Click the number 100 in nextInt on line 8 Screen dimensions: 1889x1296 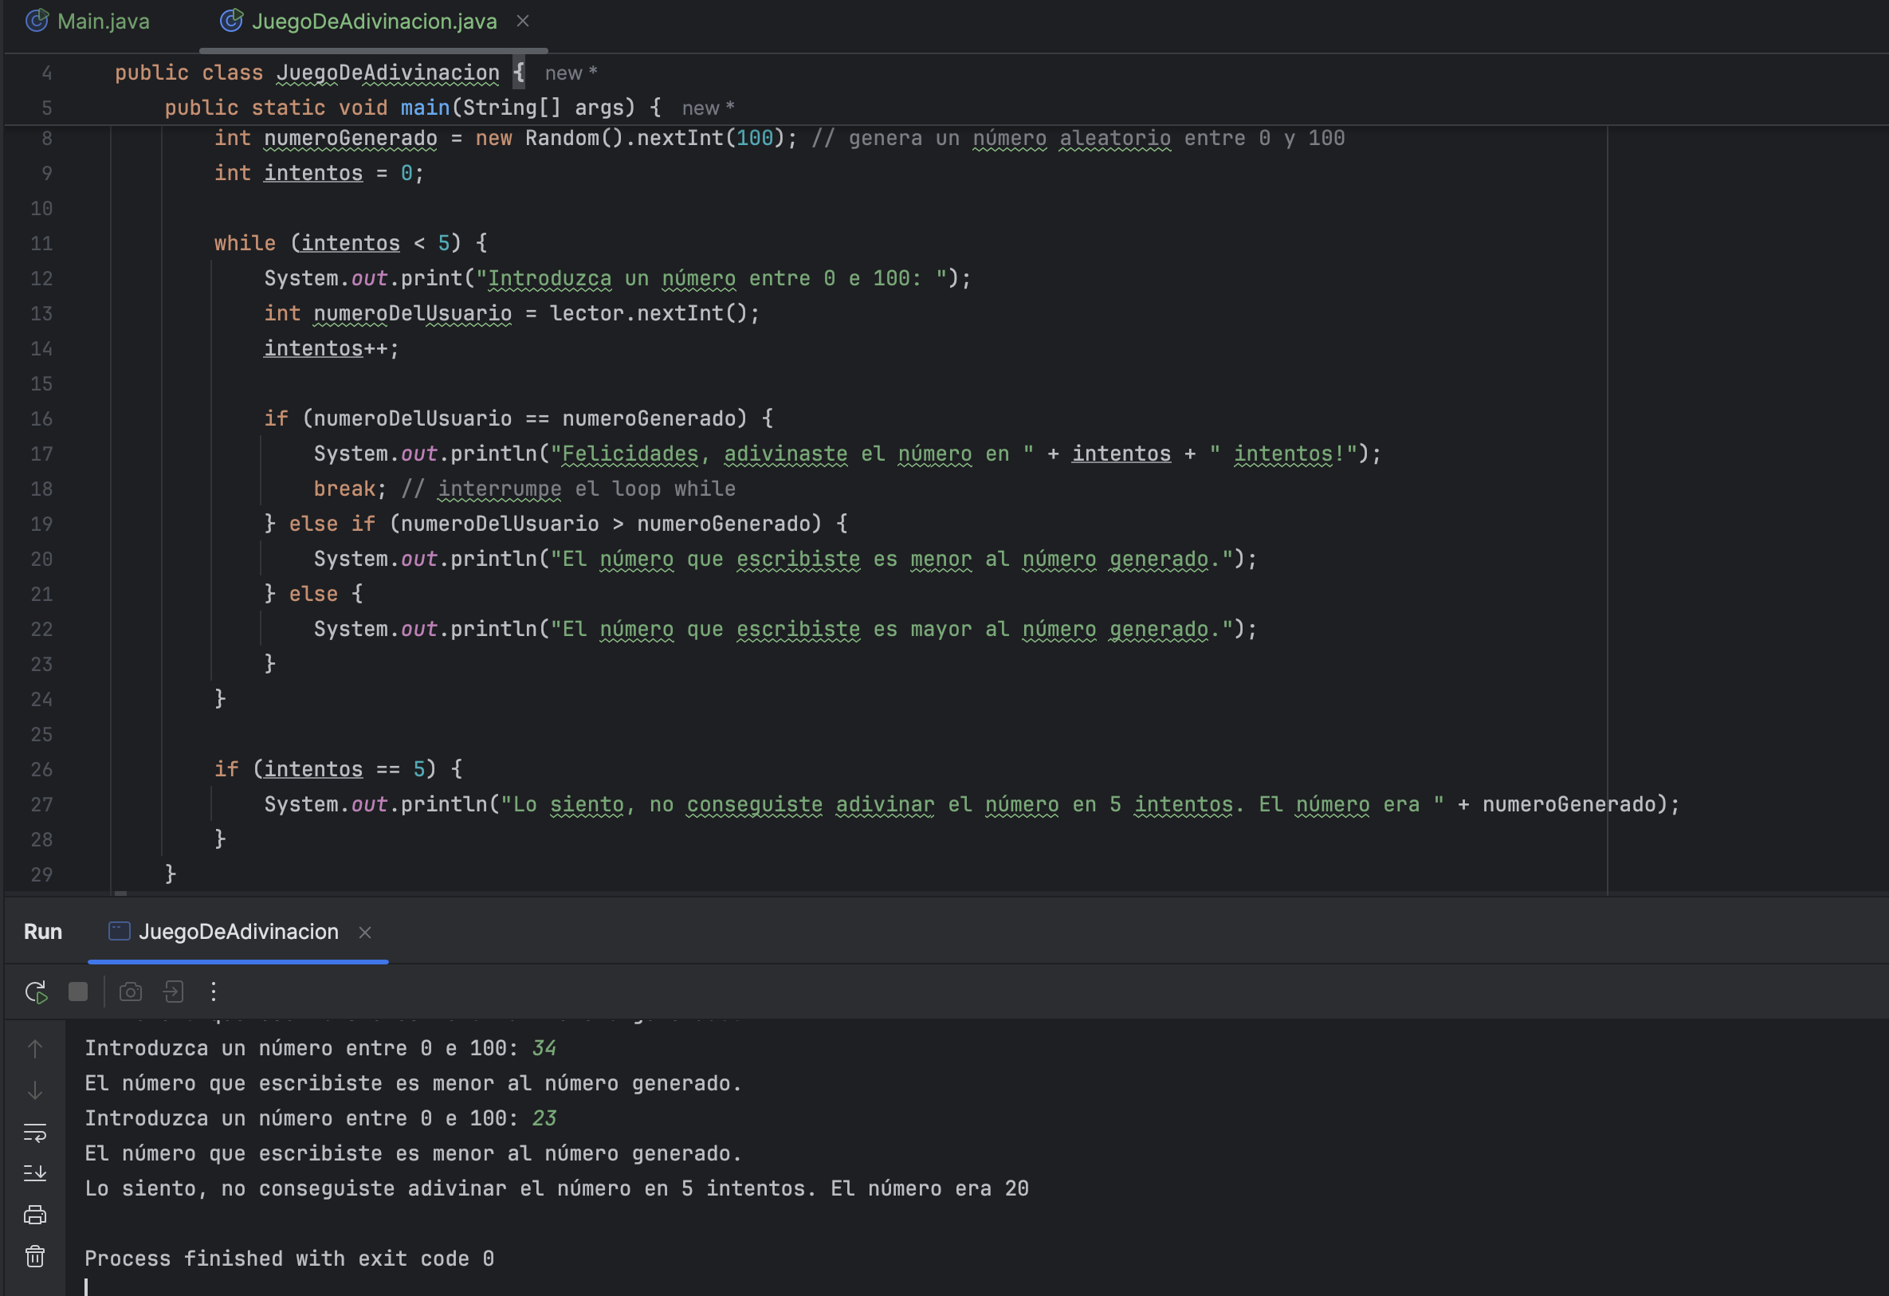[754, 138]
